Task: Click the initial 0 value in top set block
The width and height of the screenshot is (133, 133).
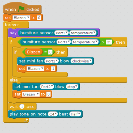Action: click(x=39, y=18)
